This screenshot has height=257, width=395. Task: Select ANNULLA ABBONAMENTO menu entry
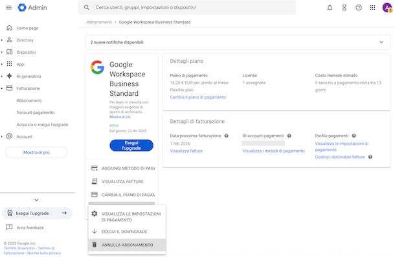127,245
